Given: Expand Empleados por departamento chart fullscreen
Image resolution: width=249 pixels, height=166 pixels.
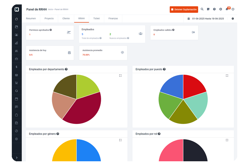Looking at the screenshot, I should pyautogui.click(x=120, y=76).
